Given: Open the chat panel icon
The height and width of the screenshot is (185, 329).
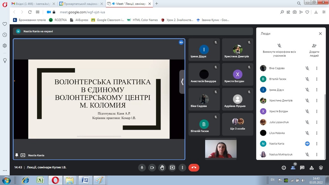Looking at the screenshot, I should [x=302, y=167].
